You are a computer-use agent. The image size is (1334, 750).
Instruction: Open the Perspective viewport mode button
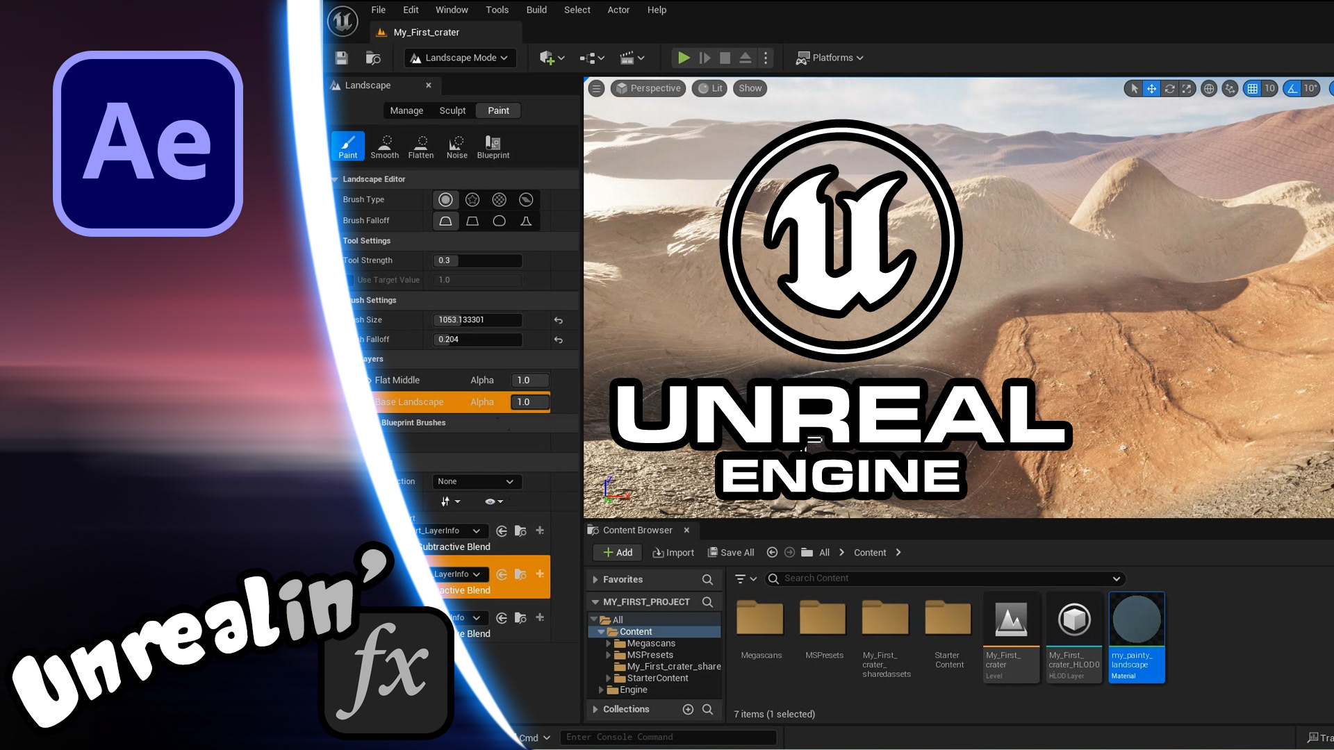pos(648,88)
